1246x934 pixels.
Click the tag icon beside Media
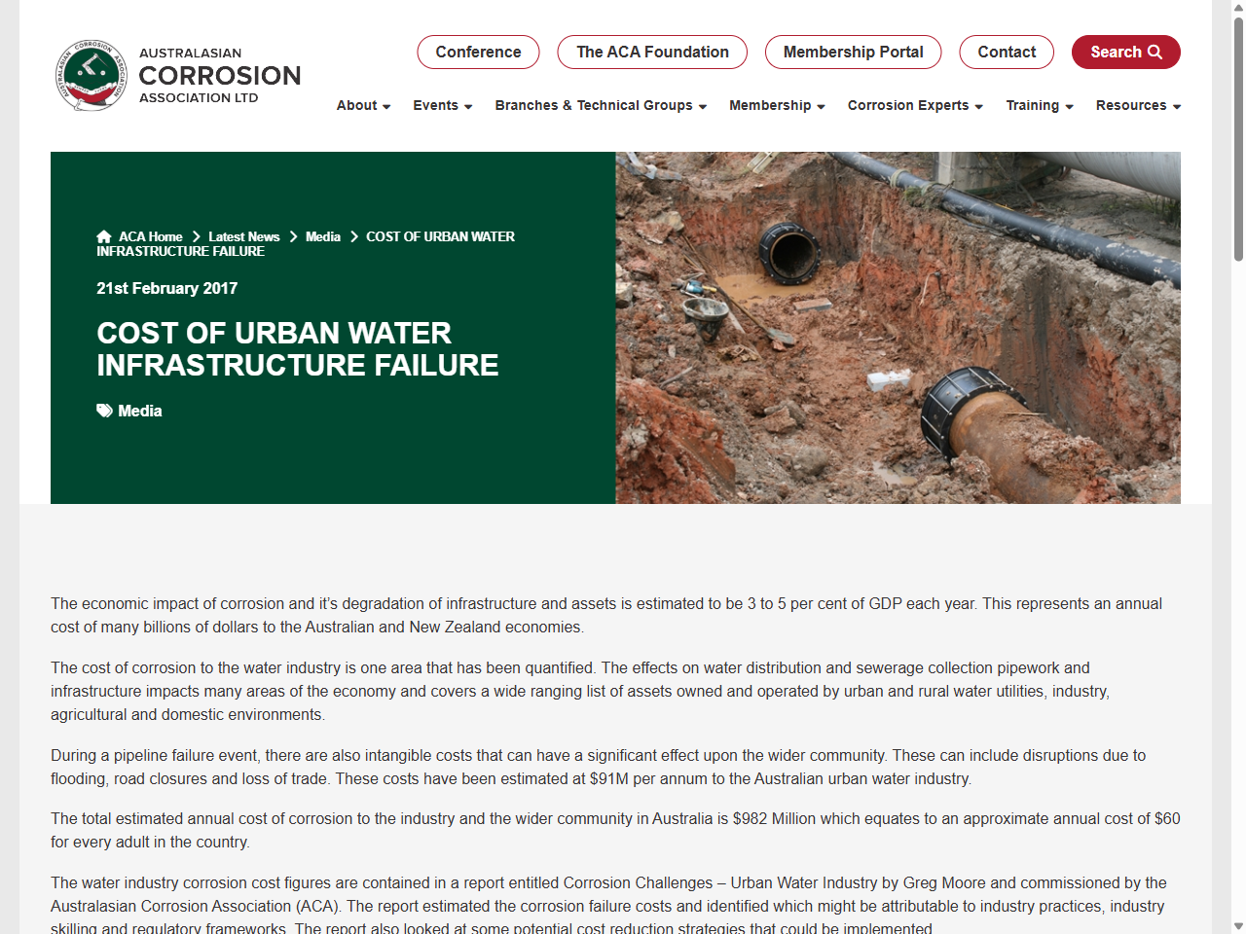(x=104, y=411)
